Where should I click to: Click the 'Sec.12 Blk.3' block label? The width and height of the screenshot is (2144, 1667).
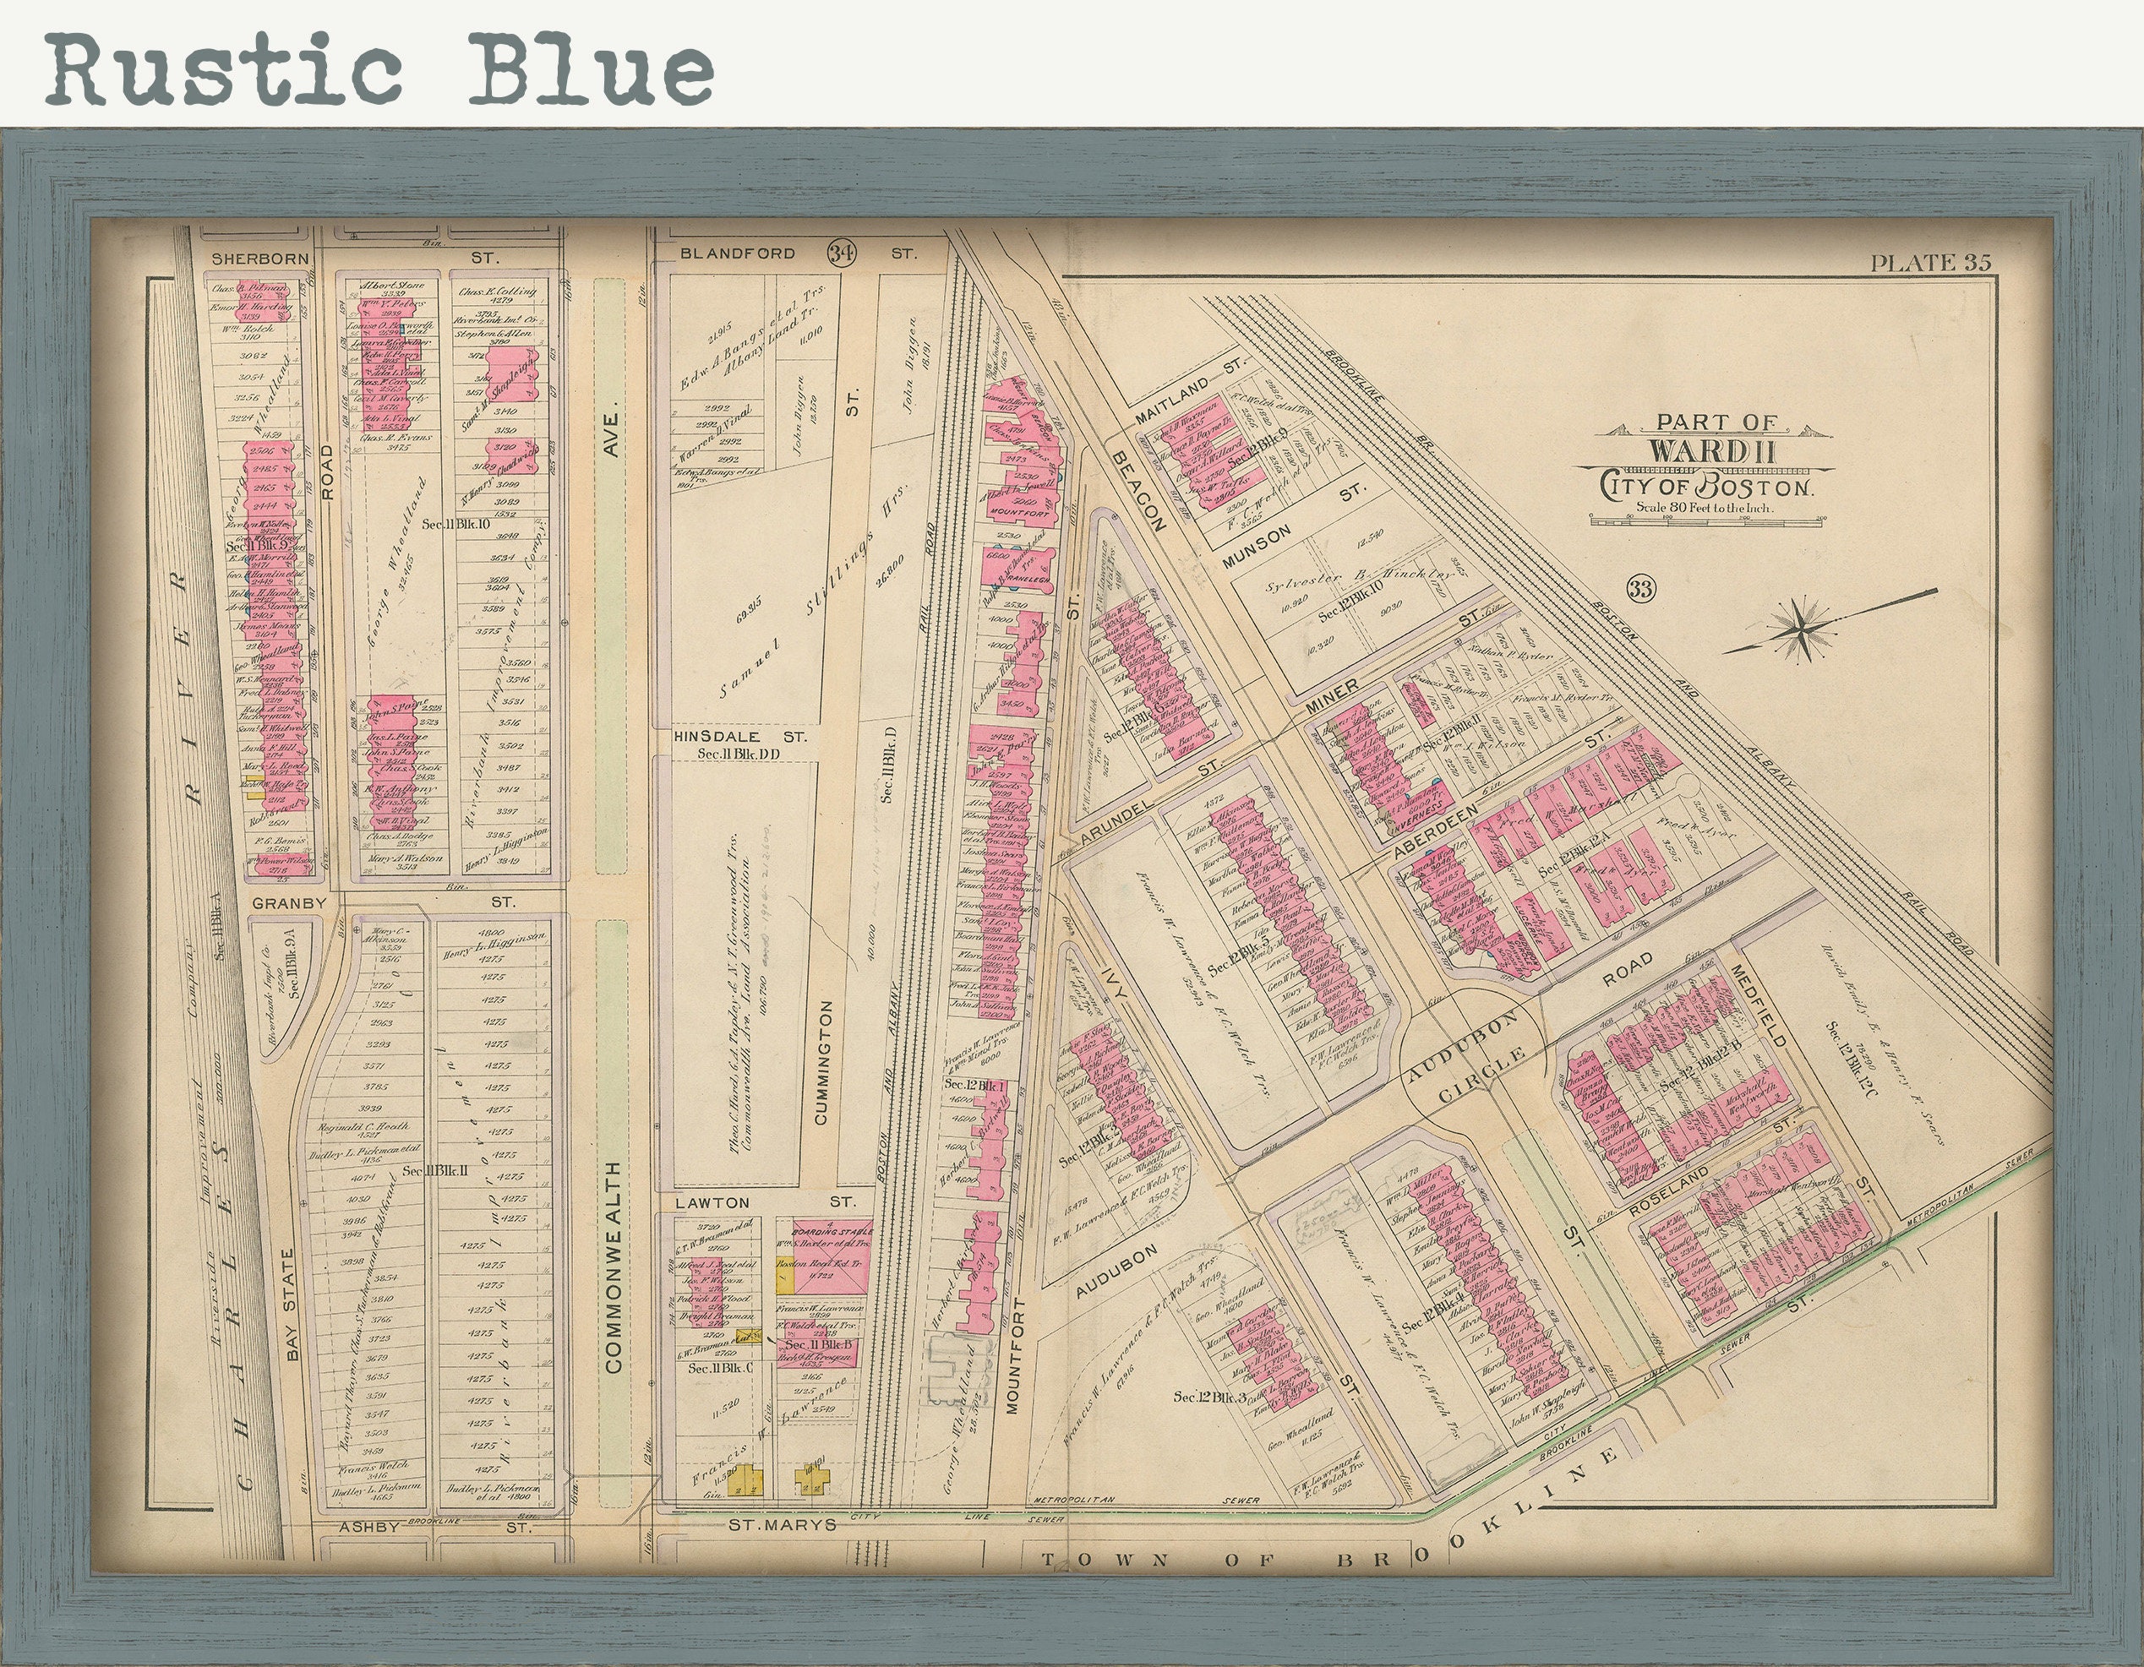(x=1209, y=1396)
